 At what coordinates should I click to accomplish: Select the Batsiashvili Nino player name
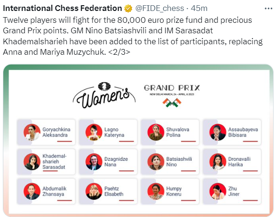(x=179, y=162)
